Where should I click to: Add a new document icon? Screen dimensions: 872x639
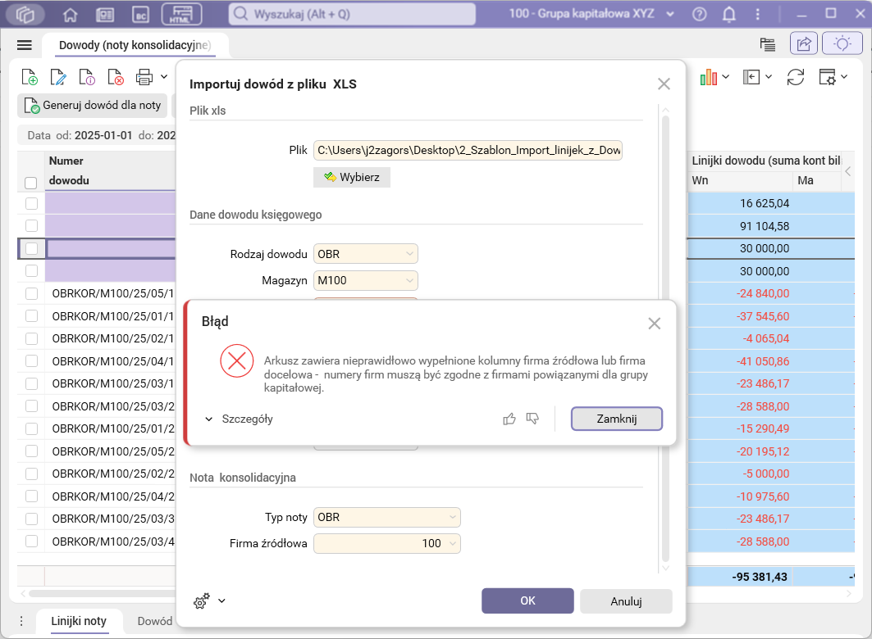point(30,77)
